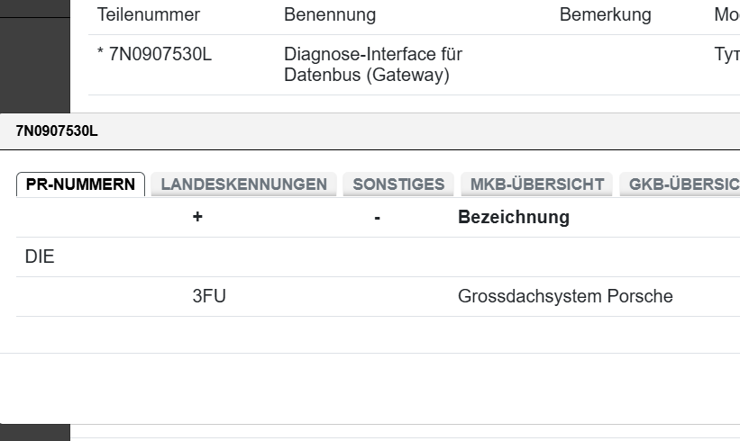Screen dimensions: 740x441
Task: Click the Benennung column header
Action: point(330,15)
